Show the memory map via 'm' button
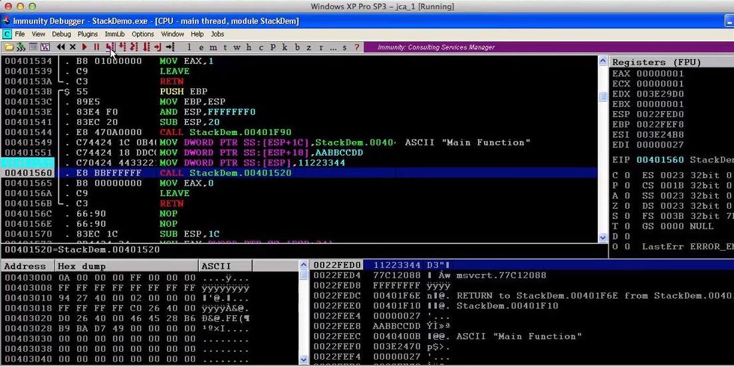The image size is (734, 367). click(x=213, y=47)
